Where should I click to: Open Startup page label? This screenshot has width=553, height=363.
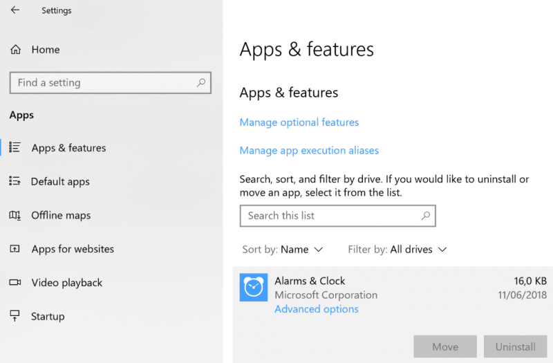click(x=48, y=317)
